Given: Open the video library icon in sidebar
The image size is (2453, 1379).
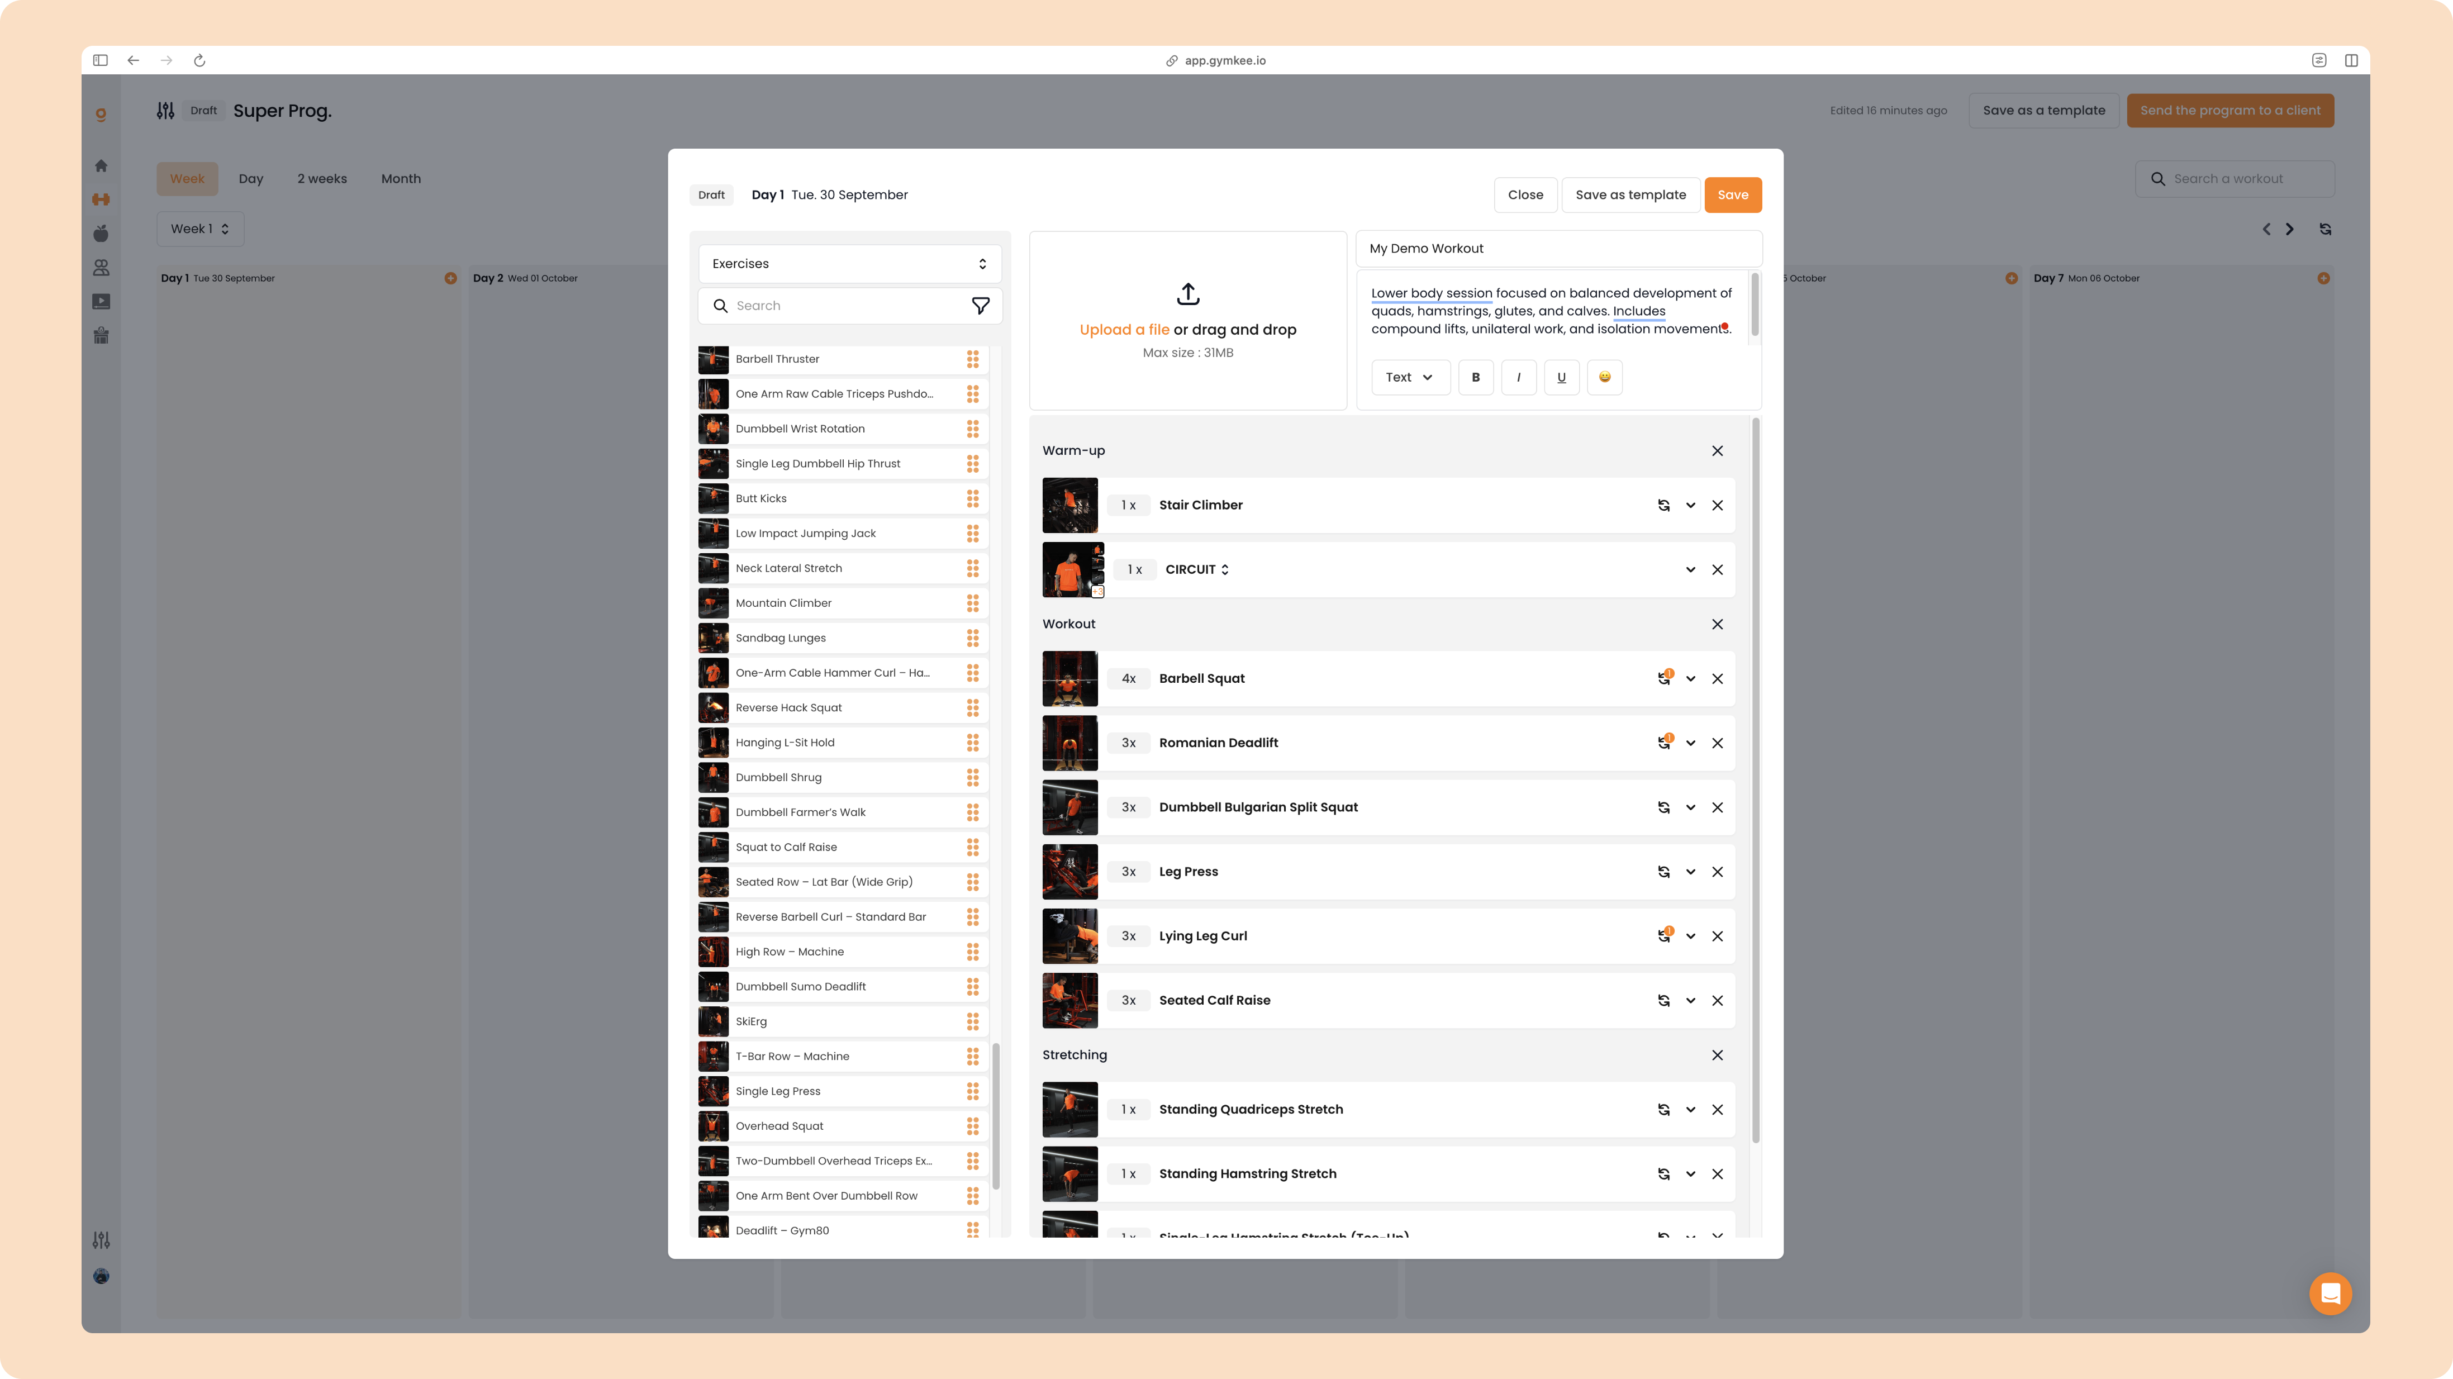Looking at the screenshot, I should tap(101, 302).
